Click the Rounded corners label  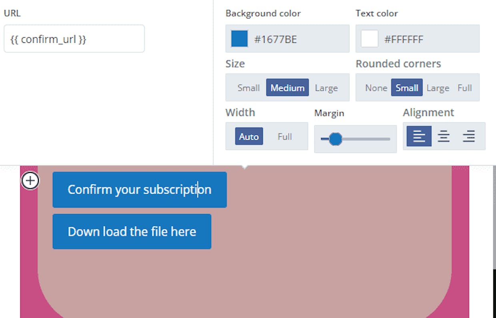click(398, 64)
